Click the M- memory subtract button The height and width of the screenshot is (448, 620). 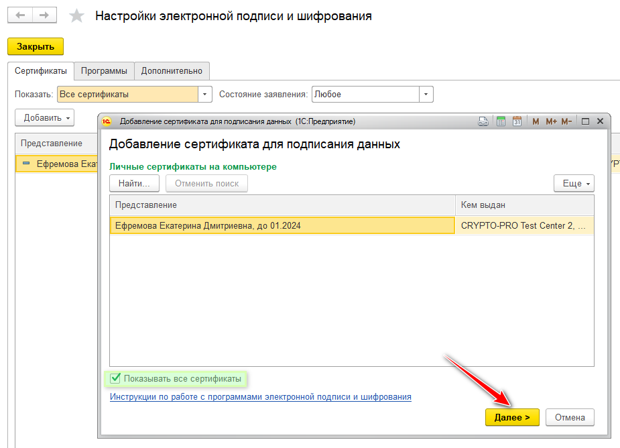(566, 121)
